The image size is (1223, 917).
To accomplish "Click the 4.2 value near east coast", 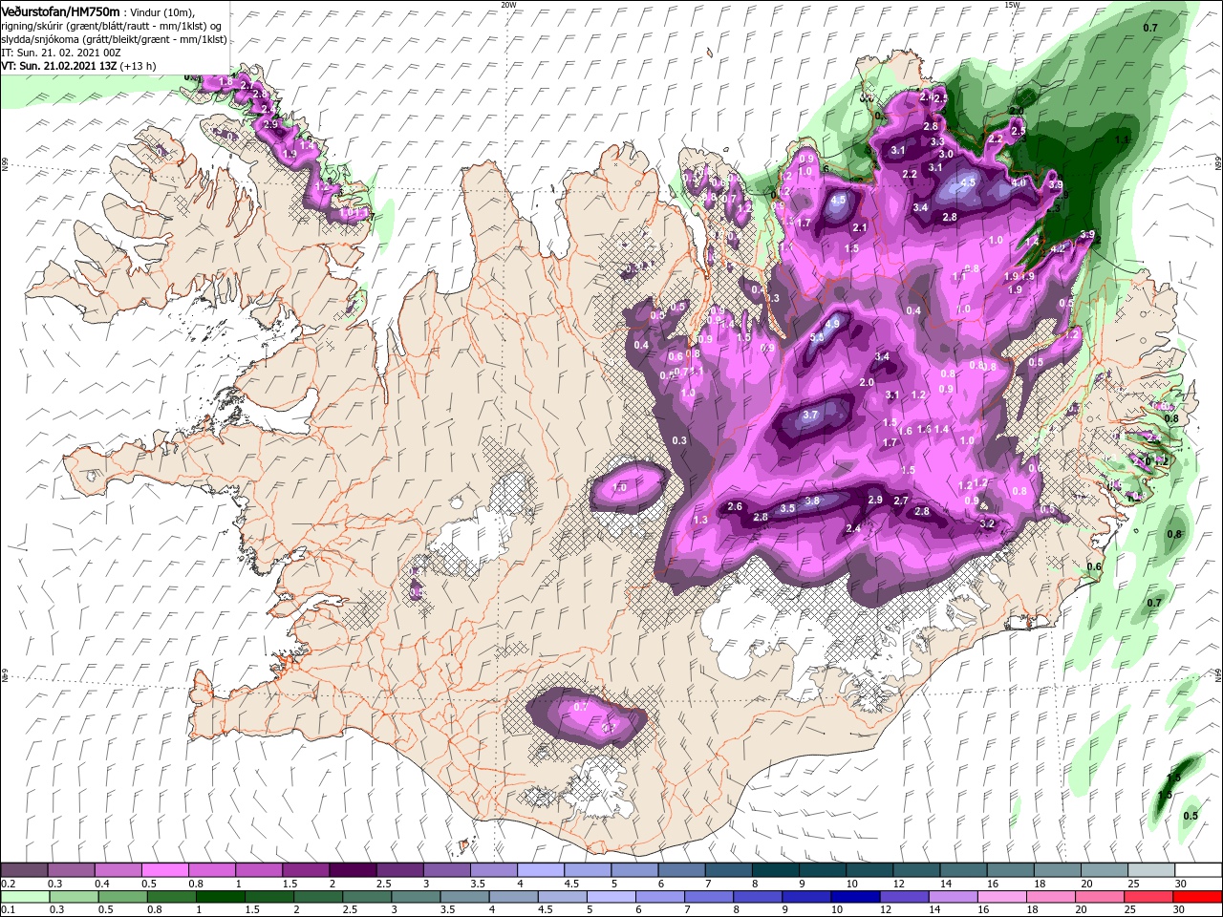I will [x=1058, y=248].
